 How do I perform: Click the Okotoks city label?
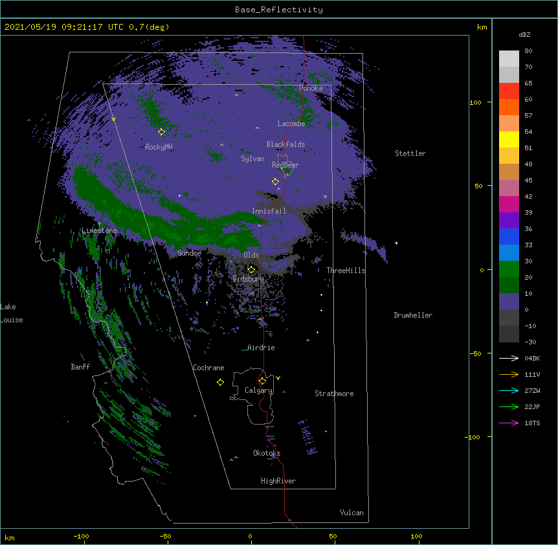pyautogui.click(x=267, y=453)
